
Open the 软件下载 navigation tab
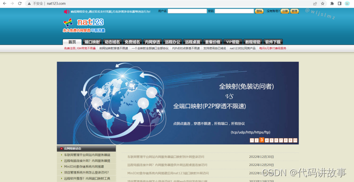pyautogui.click(x=273, y=42)
